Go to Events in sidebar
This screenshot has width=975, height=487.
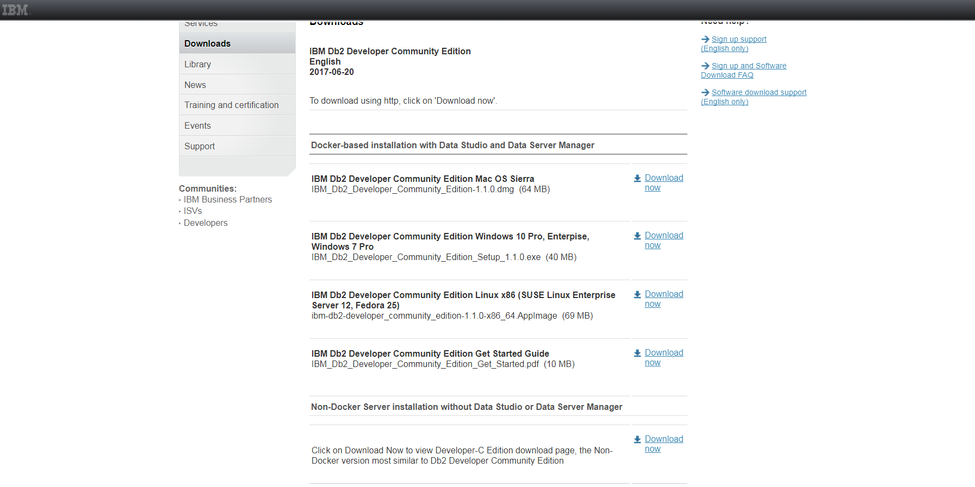pos(237,125)
